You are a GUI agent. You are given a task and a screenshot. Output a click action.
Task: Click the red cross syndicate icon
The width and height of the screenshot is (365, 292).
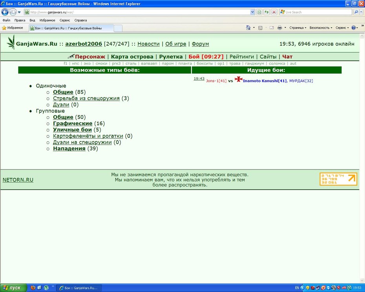pyautogui.click(x=238, y=79)
